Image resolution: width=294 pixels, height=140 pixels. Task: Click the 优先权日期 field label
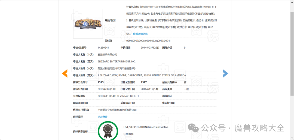tap(169, 103)
